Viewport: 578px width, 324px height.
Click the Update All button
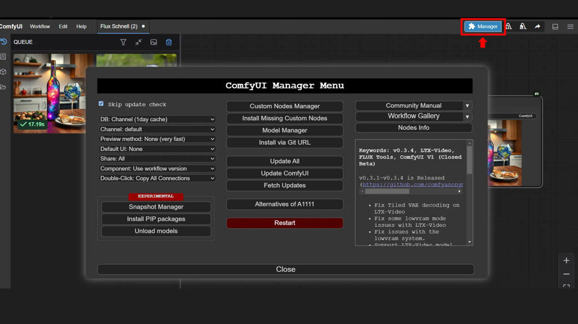pos(285,161)
